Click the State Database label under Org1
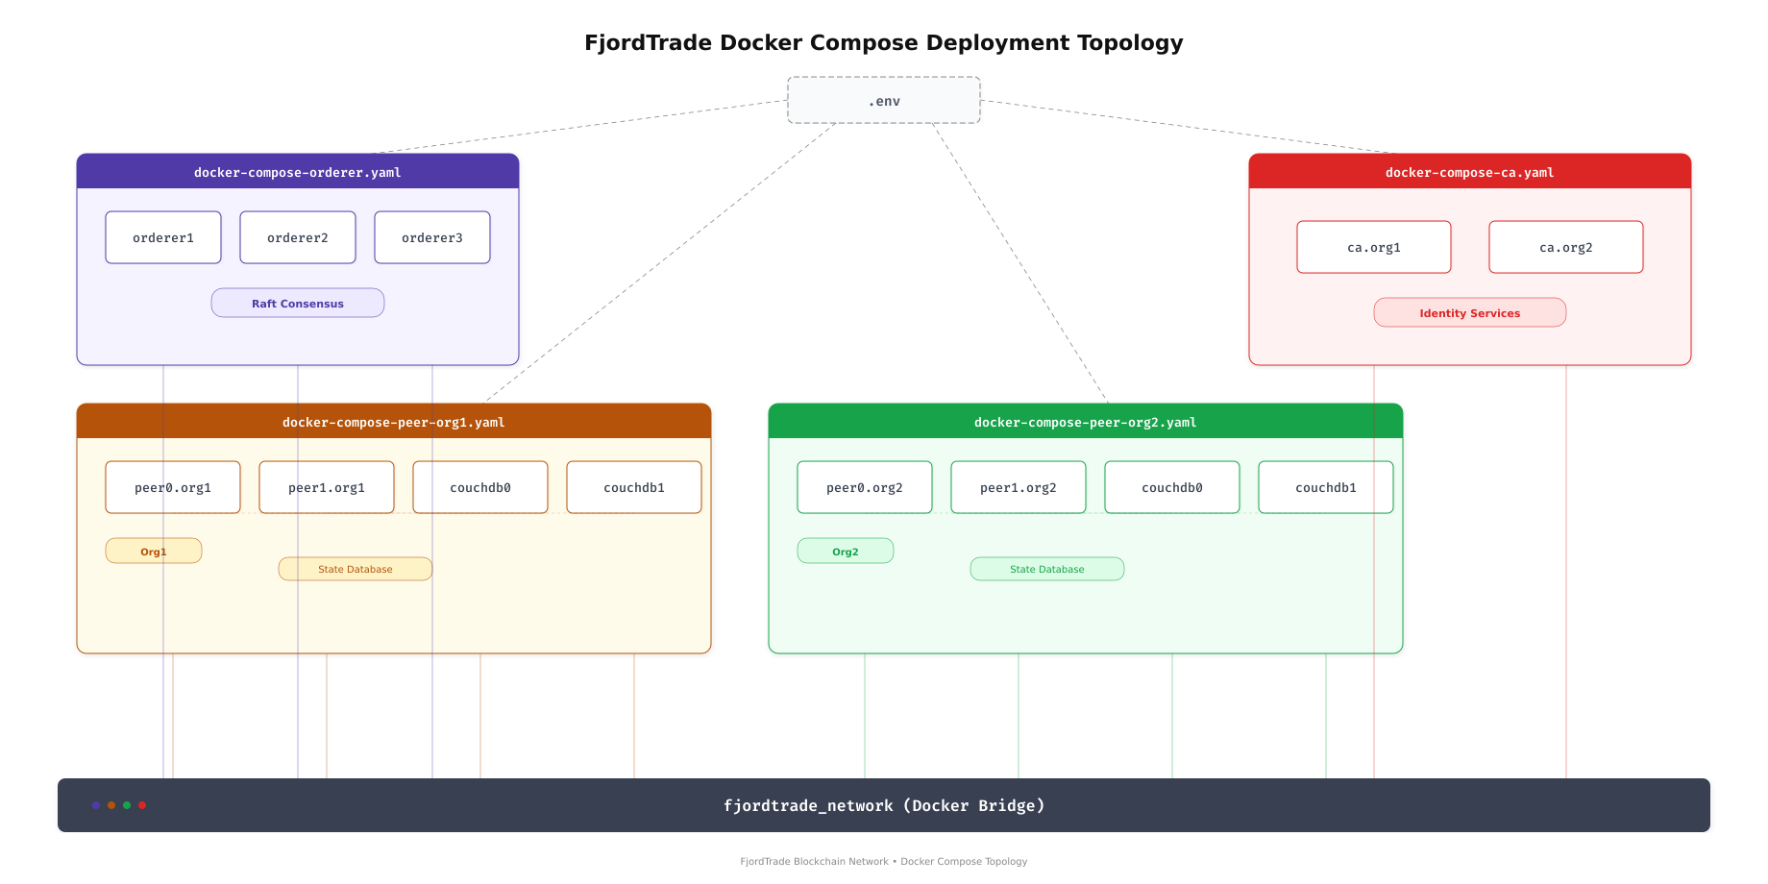 click(355, 569)
